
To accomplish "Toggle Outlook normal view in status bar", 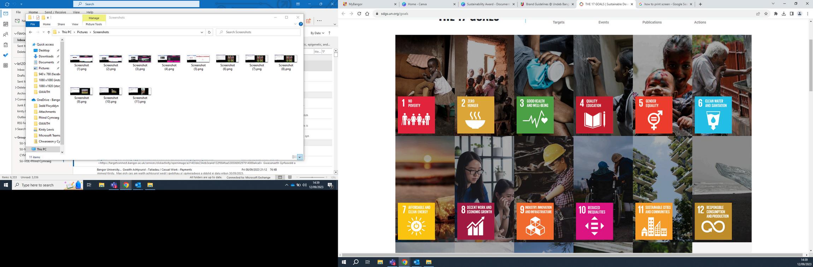I will 280,177.
